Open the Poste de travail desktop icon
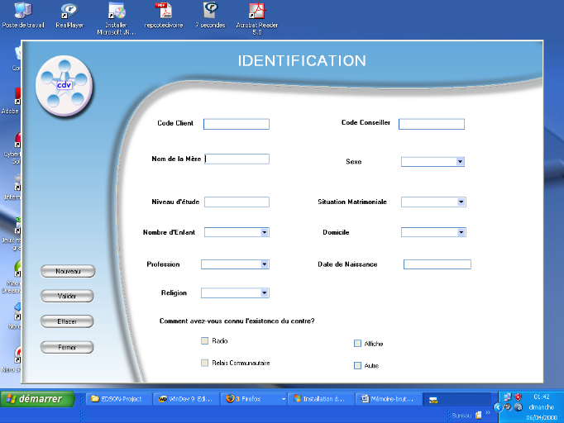 (23, 12)
